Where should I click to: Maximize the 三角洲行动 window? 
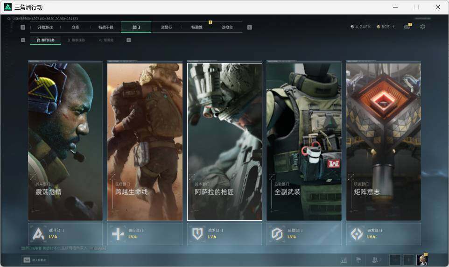[416, 7]
